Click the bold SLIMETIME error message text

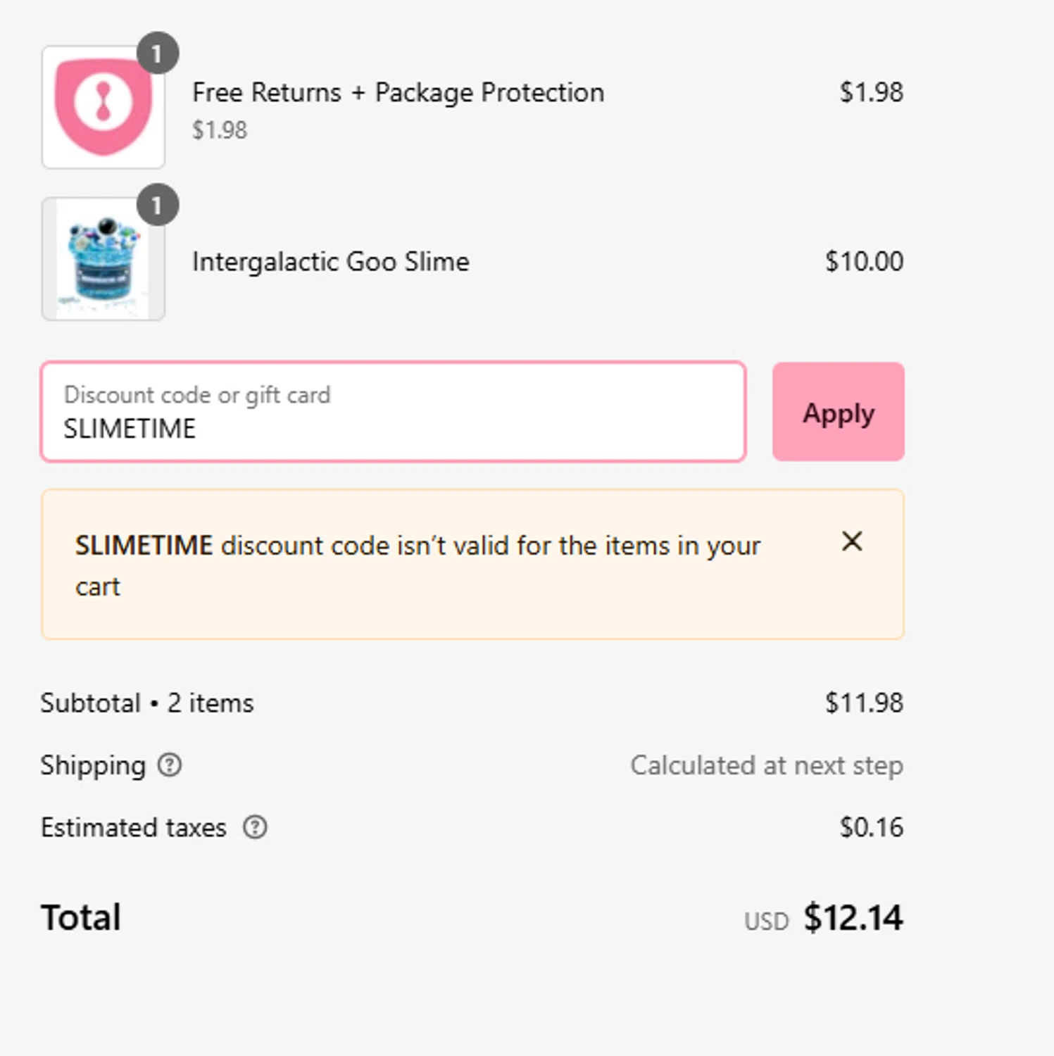pos(144,546)
